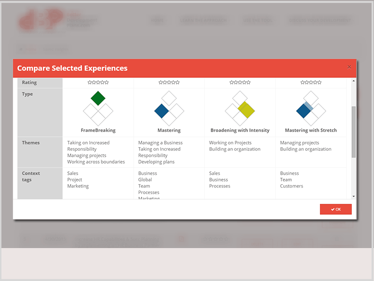Click the Mastering with Stretch diamond icon
Screen dimensions: 374x281
311,108
